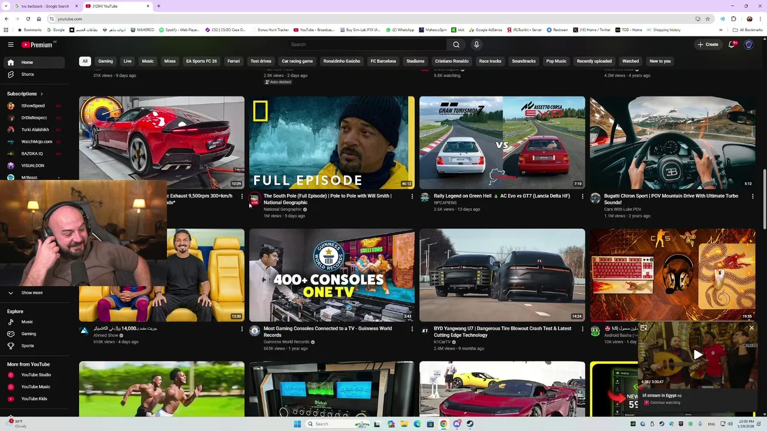The width and height of the screenshot is (767, 431).
Task: Open options for BYD Yangwang U7 video
Action: [x=582, y=329]
